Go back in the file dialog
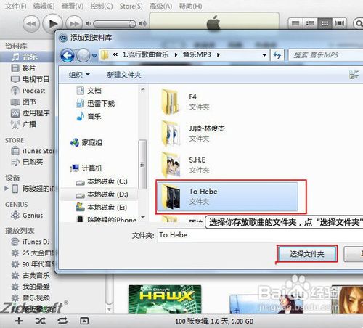The width and height of the screenshot is (363, 328). pos(67,55)
